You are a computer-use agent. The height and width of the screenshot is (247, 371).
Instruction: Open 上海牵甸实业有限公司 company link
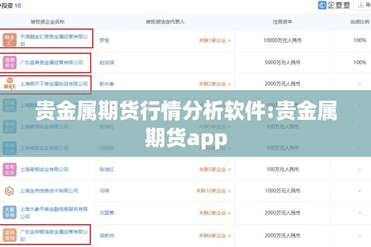coord(45,169)
